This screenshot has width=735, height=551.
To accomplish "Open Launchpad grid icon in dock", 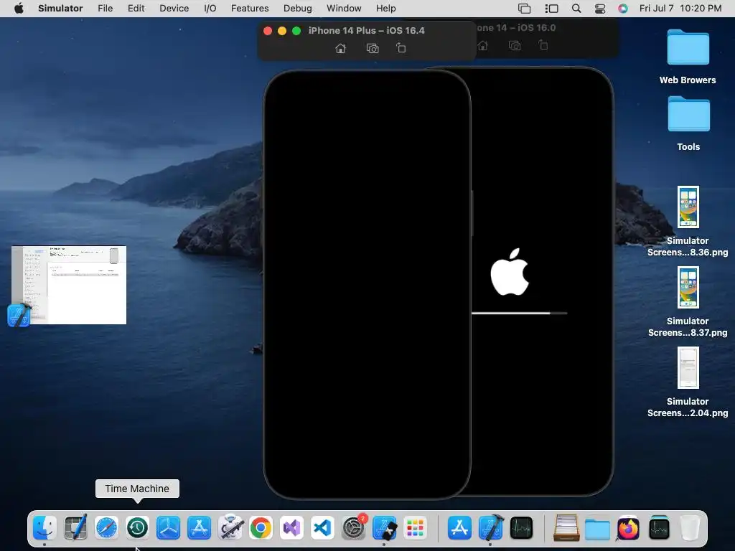I will coord(416,528).
